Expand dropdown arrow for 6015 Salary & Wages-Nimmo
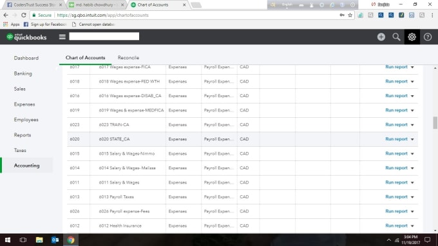This screenshot has width=438, height=246. pyautogui.click(x=412, y=153)
